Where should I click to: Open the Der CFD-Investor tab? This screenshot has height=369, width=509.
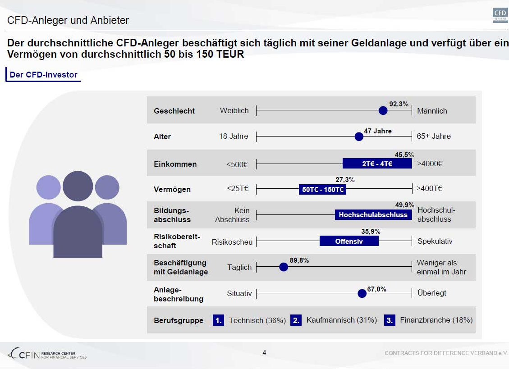tap(43, 75)
